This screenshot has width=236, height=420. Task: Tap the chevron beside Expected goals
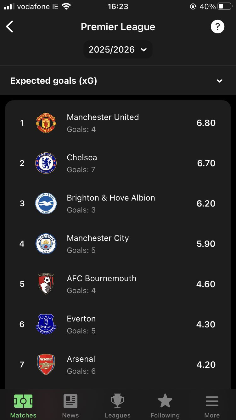coord(219,81)
